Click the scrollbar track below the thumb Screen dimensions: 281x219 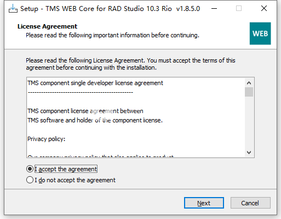(249, 122)
